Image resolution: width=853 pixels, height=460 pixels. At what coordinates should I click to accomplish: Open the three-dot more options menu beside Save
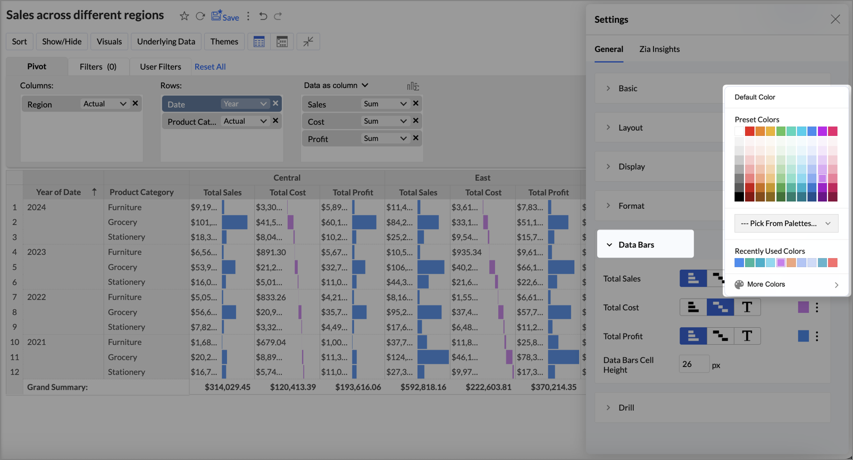[x=248, y=16]
